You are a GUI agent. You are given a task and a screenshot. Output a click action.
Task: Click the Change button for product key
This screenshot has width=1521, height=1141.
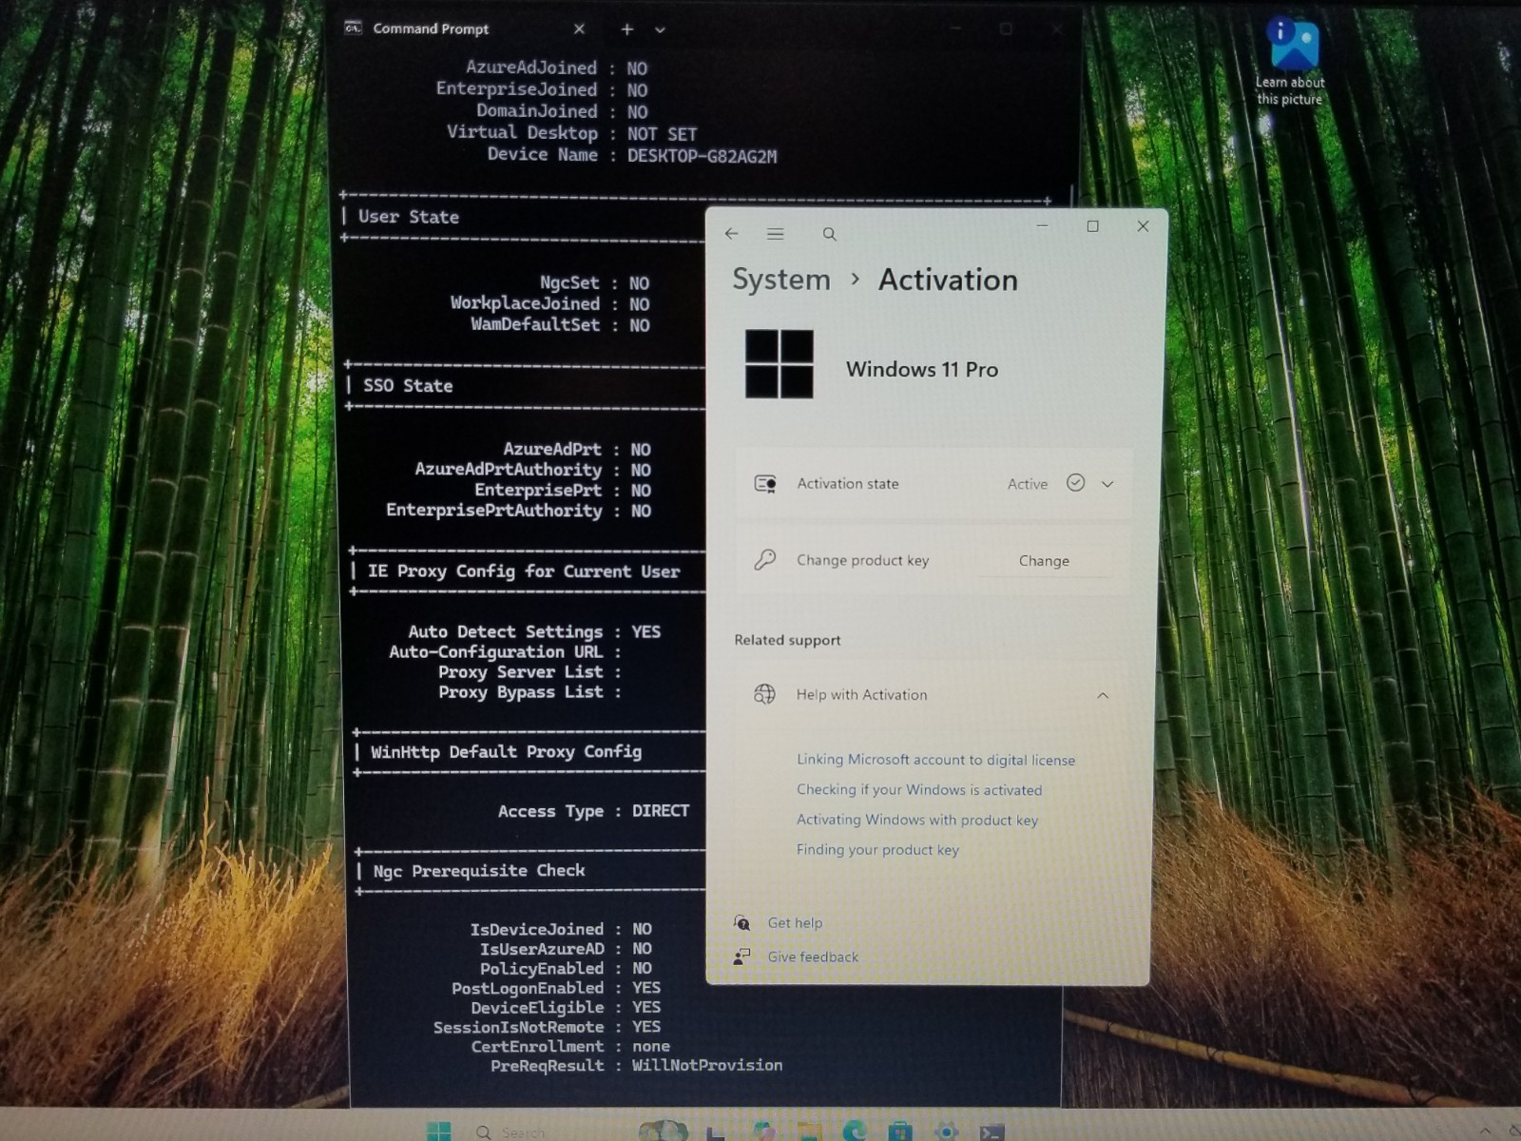1044,561
